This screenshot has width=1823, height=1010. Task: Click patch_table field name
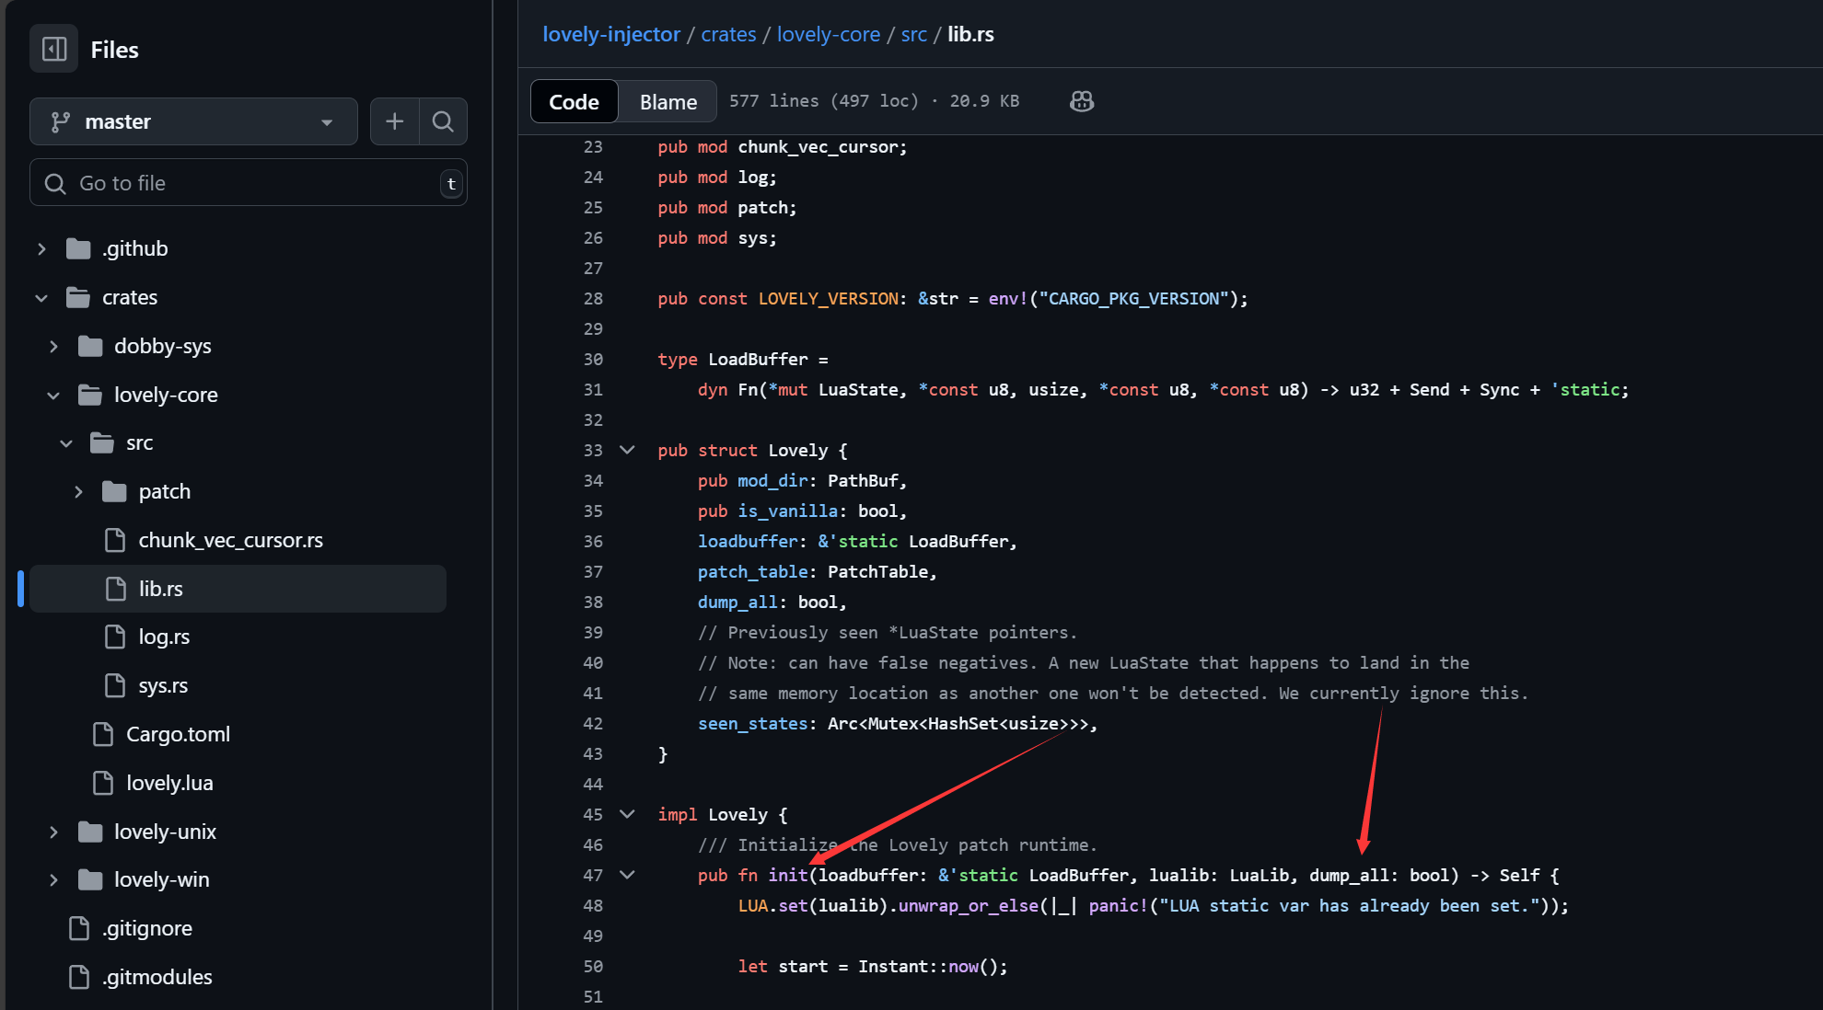pos(752,571)
